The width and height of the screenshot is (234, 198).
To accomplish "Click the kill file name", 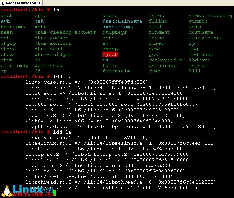I will click(195, 71).
